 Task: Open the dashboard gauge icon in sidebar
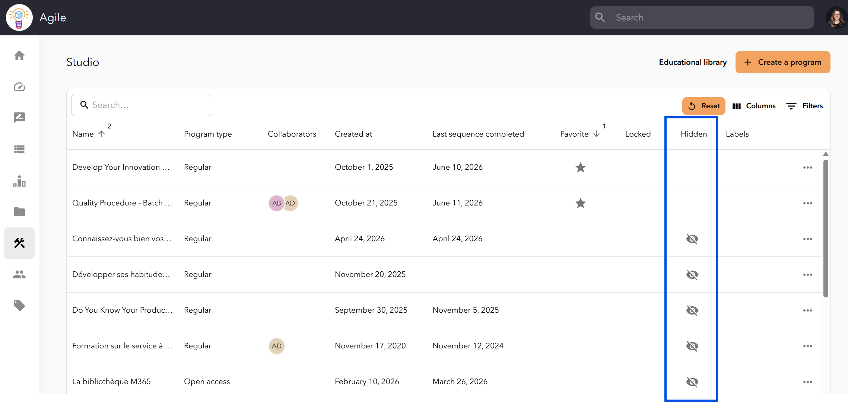tap(19, 87)
